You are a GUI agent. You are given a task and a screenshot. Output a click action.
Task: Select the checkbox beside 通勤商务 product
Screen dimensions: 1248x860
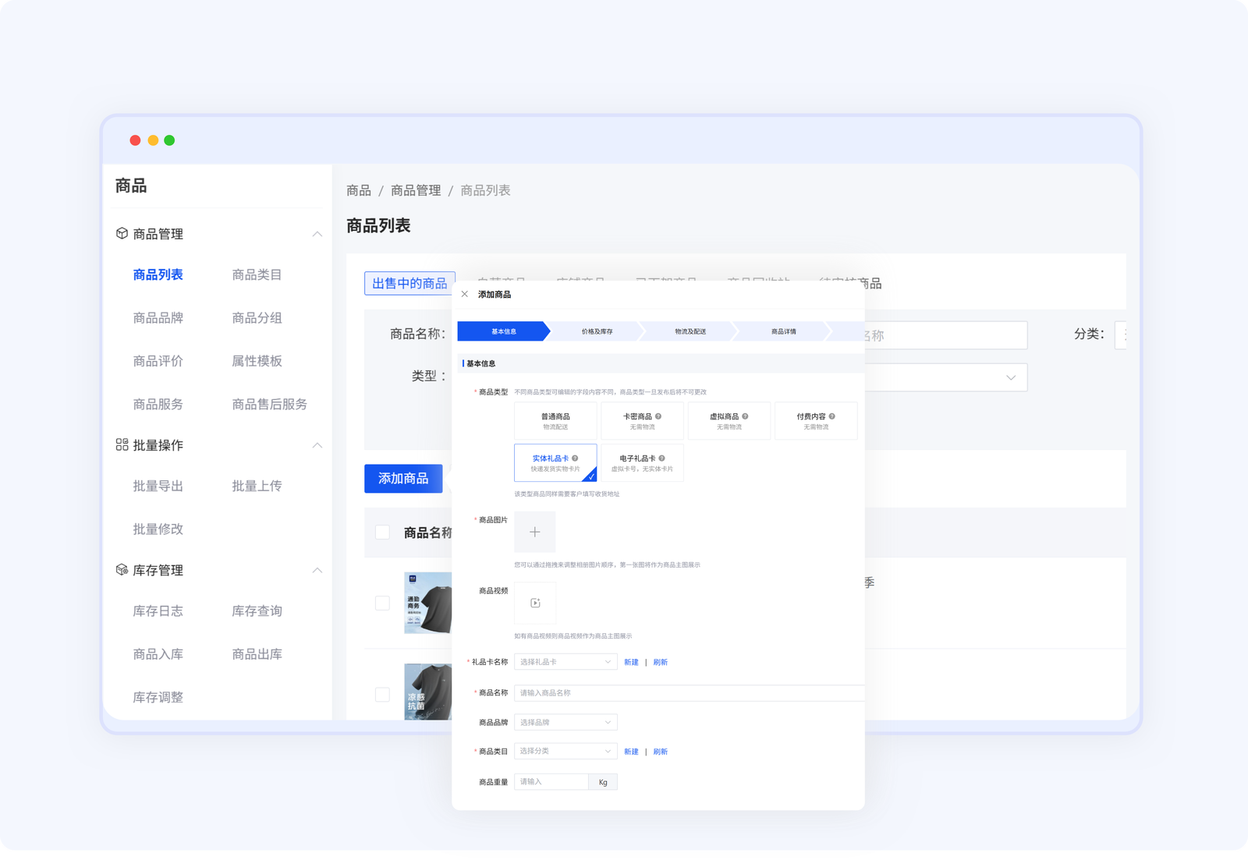(382, 602)
